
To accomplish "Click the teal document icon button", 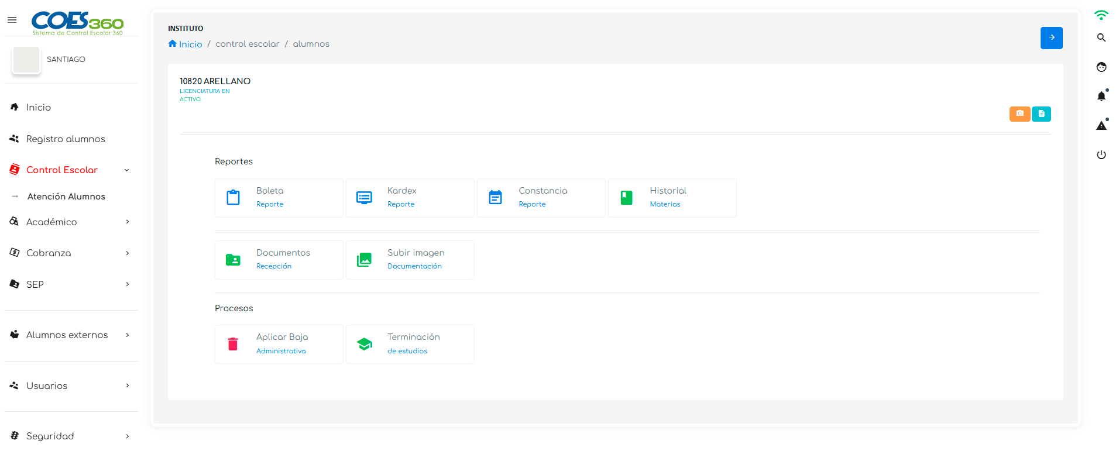I will click(x=1041, y=113).
